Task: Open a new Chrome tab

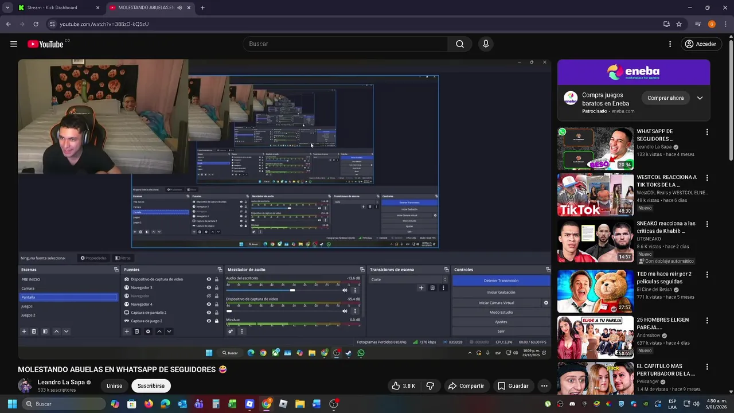Action: tap(202, 7)
